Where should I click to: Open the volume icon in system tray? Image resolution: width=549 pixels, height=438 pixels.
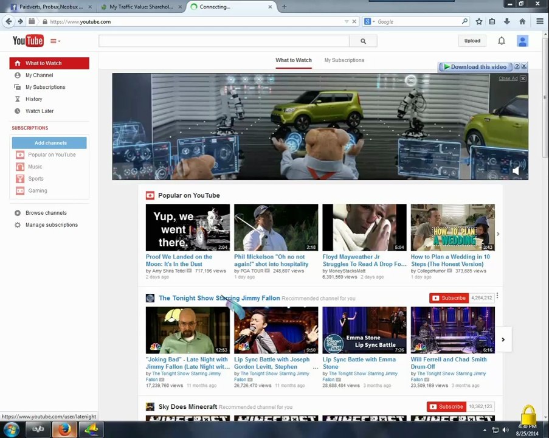pos(505,429)
